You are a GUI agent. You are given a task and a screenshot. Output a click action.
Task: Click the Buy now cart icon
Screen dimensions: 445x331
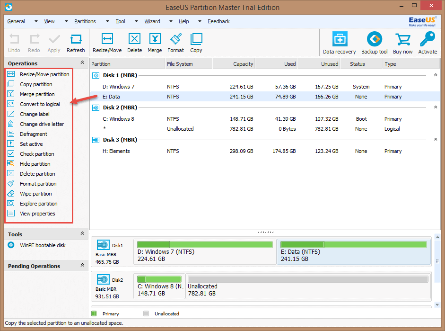click(403, 43)
